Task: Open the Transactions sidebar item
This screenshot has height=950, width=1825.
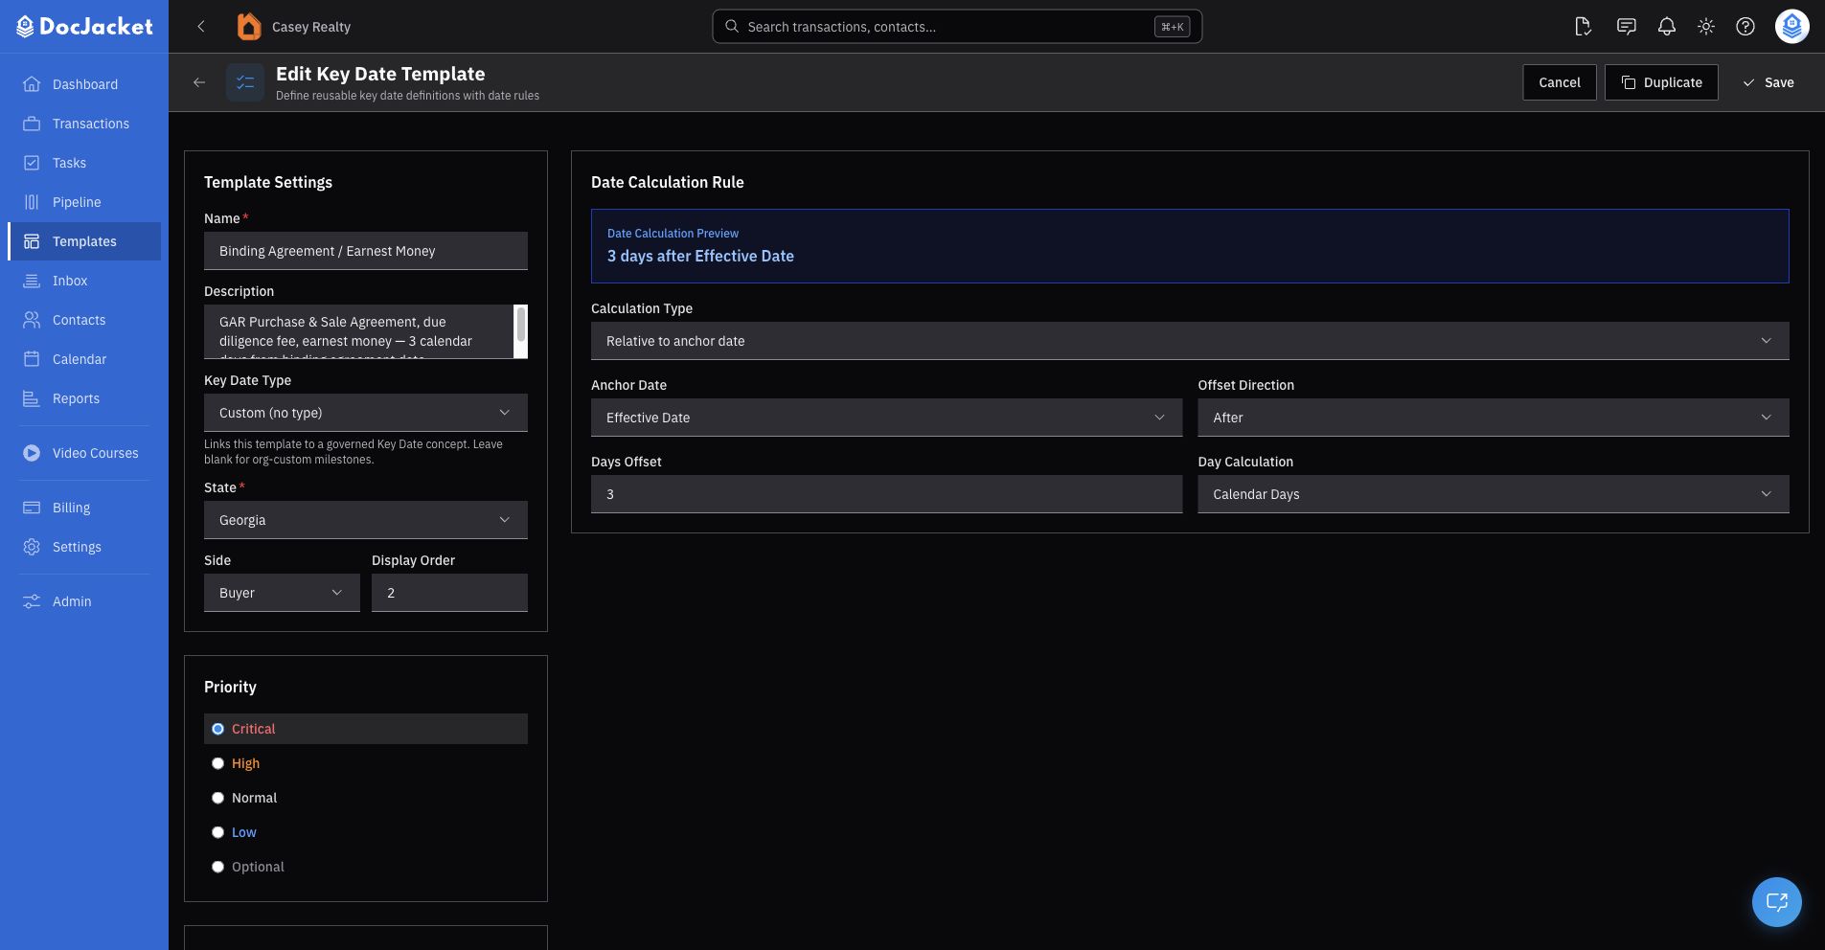Action: coord(84,124)
